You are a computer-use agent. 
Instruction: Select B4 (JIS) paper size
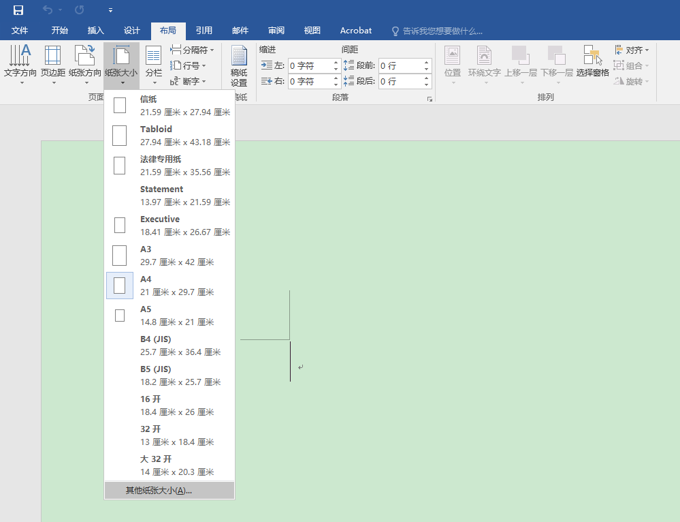click(169, 346)
